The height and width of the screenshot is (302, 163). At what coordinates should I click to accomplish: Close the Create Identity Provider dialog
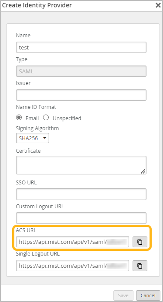tap(158, 5)
